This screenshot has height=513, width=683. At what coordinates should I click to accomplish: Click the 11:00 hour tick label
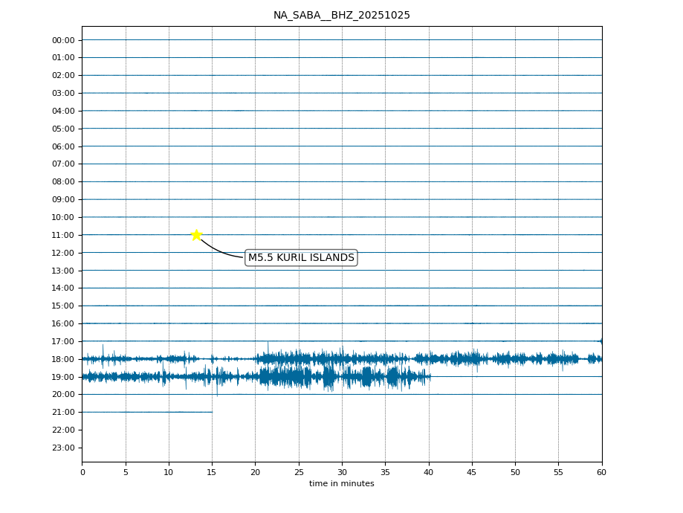(63, 235)
